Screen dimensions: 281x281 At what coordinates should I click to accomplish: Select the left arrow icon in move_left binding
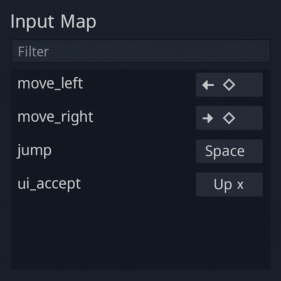coord(208,85)
